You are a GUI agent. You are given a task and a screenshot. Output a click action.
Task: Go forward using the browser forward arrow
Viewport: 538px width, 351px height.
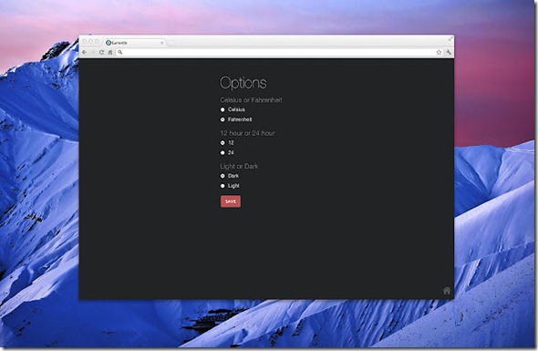93,52
